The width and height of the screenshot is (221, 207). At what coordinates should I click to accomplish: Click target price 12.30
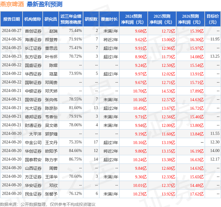coord(215,142)
